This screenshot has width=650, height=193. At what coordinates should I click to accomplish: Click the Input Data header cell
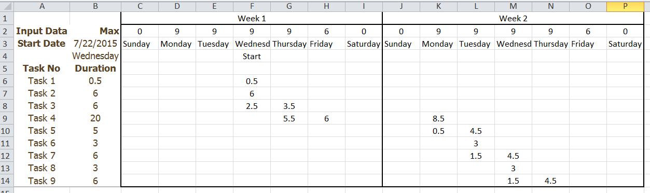tap(42, 31)
